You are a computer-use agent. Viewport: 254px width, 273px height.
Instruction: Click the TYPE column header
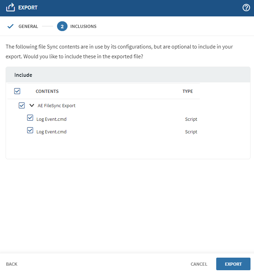pyautogui.click(x=188, y=91)
